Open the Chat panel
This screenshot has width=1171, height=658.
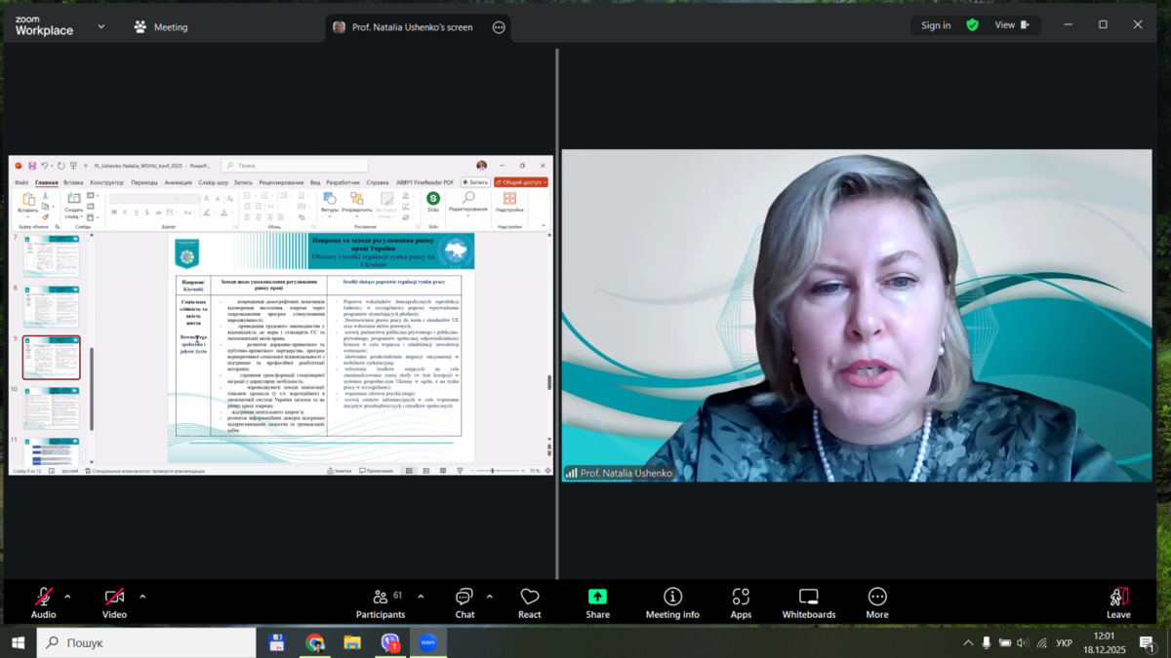click(x=464, y=603)
